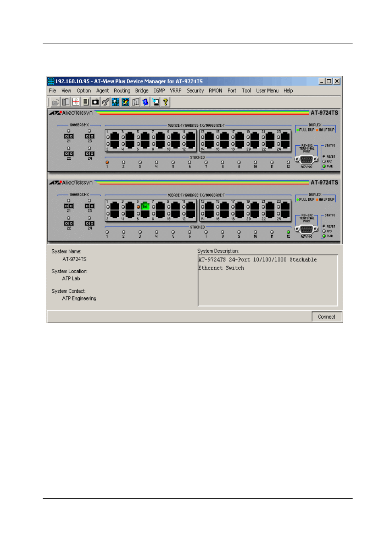
Task: Click the computer with cyan arrow icon
Action: coord(155,102)
